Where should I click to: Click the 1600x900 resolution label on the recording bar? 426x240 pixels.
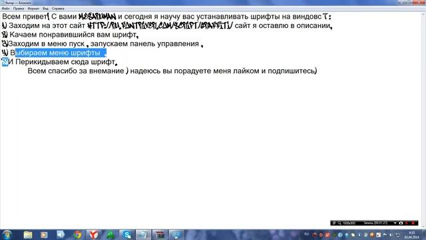349,223
